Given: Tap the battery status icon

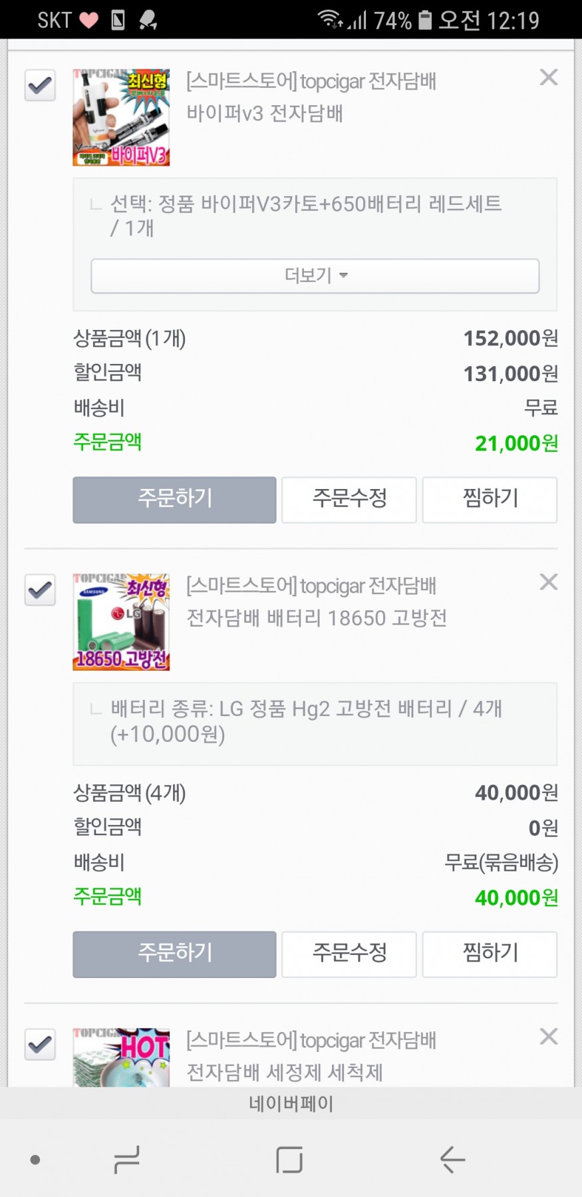Looking at the screenshot, I should [424, 20].
